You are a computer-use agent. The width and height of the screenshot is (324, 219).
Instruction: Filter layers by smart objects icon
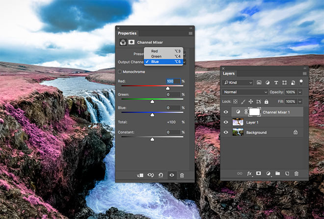293,83
